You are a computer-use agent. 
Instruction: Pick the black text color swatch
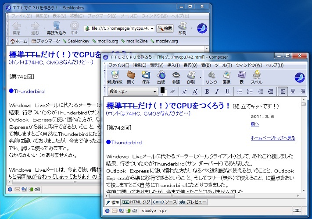coord(162,91)
